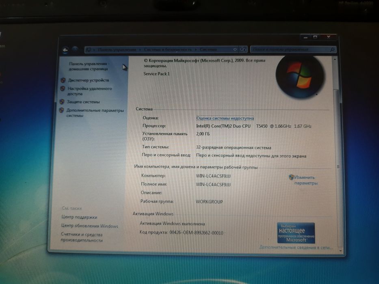Refresh the page with the address bar button
The height and width of the screenshot is (284, 379).
point(243,49)
